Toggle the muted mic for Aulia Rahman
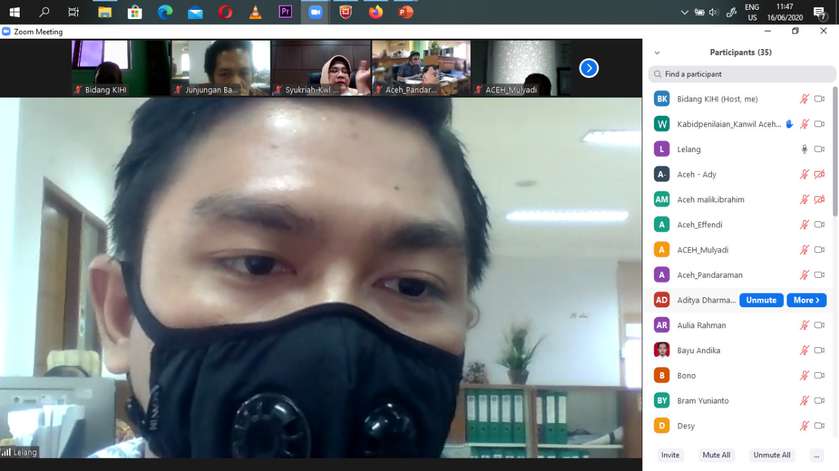 804,326
